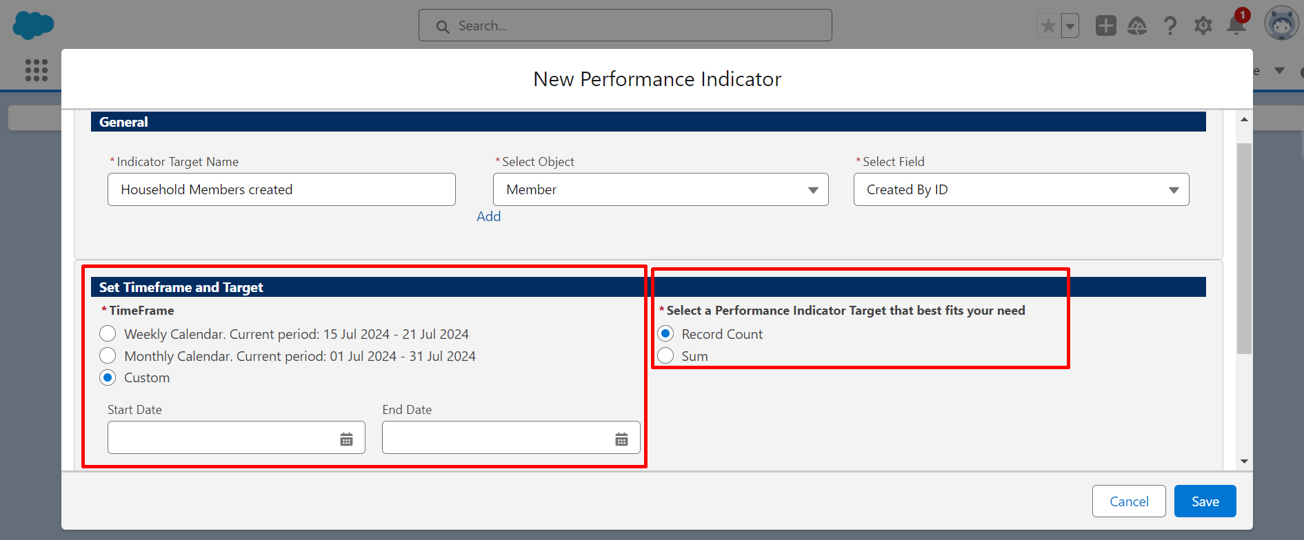Save the new performance indicator
Viewport: 1304px width, 540px height.
click(x=1205, y=501)
